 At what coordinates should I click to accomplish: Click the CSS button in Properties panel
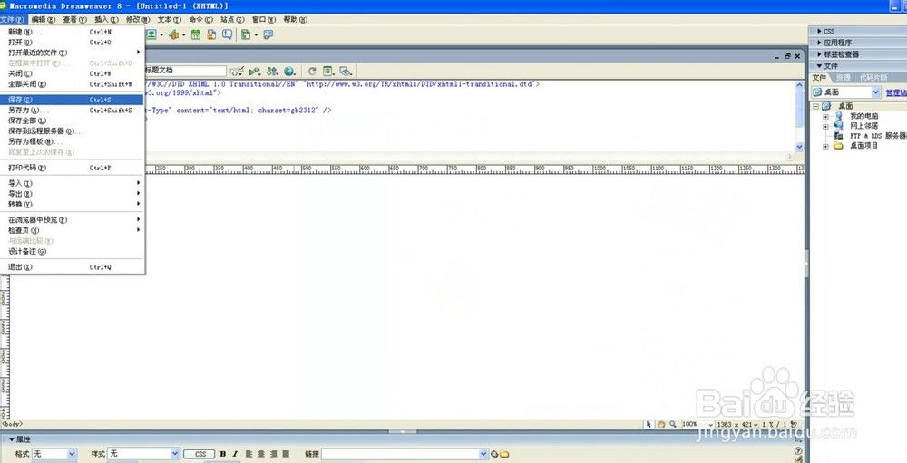point(200,454)
